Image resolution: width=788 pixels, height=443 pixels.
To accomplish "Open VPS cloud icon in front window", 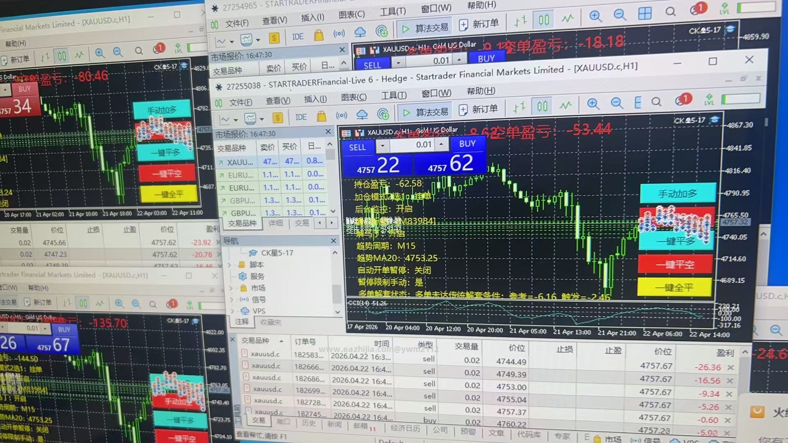I will pos(362,115).
